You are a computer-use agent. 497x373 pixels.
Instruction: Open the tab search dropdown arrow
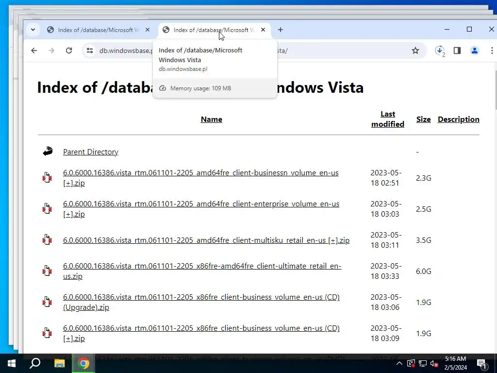point(33,30)
